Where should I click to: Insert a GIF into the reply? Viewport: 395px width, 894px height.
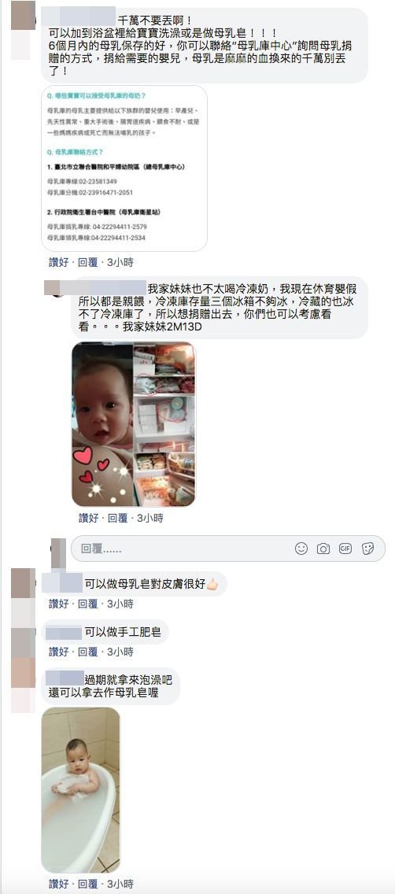(345, 549)
